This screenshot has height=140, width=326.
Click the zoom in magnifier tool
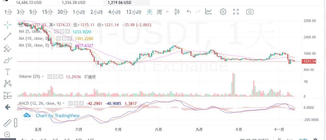7,135
